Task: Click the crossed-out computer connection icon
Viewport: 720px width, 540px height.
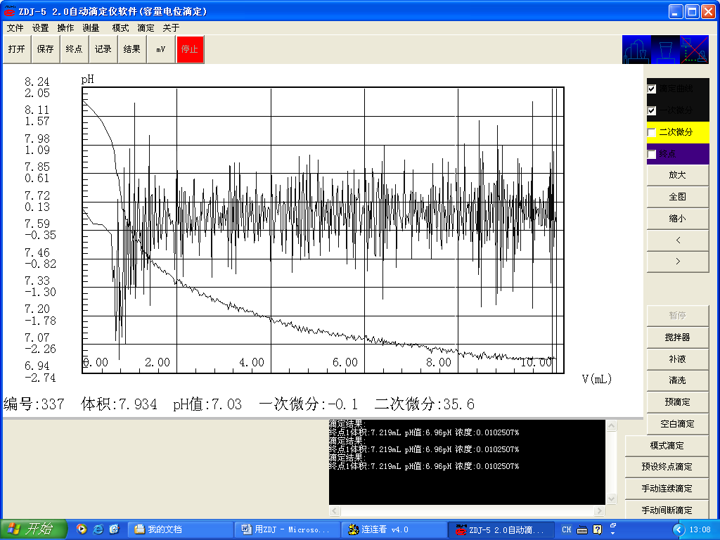Action: point(694,50)
